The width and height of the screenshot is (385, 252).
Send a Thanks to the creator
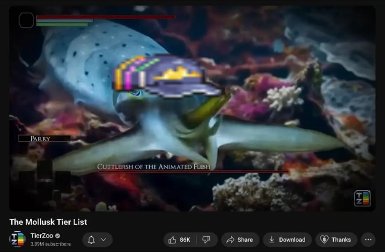coord(336,239)
